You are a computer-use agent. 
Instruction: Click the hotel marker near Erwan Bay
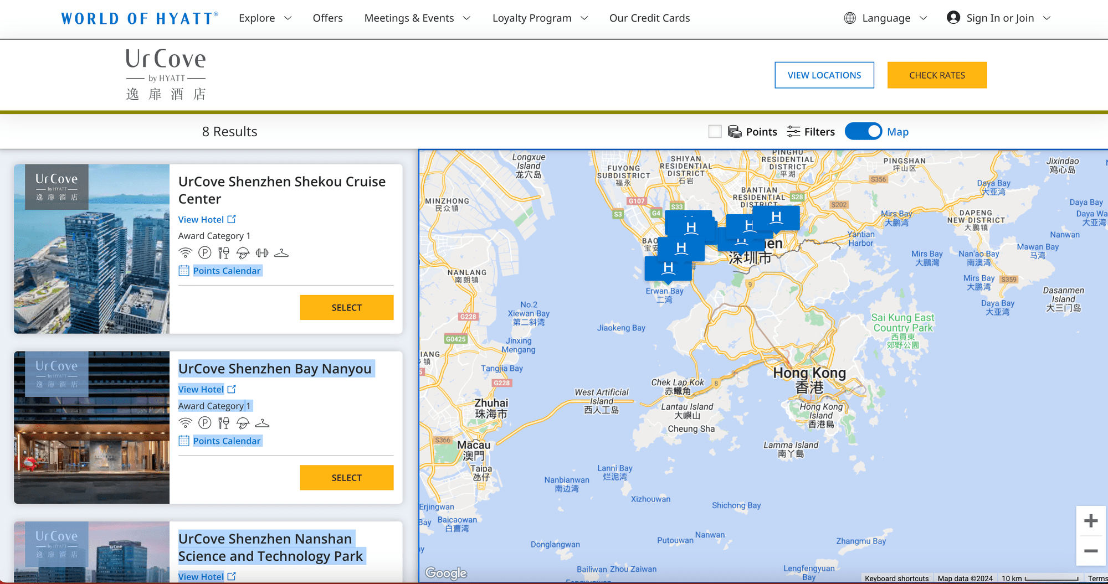tap(668, 268)
